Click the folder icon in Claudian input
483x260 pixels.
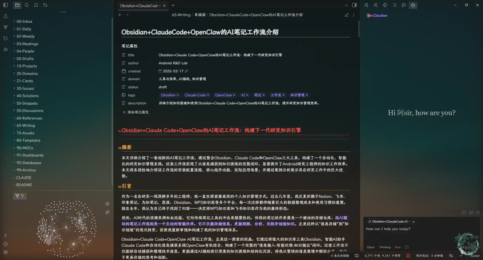[407, 247]
